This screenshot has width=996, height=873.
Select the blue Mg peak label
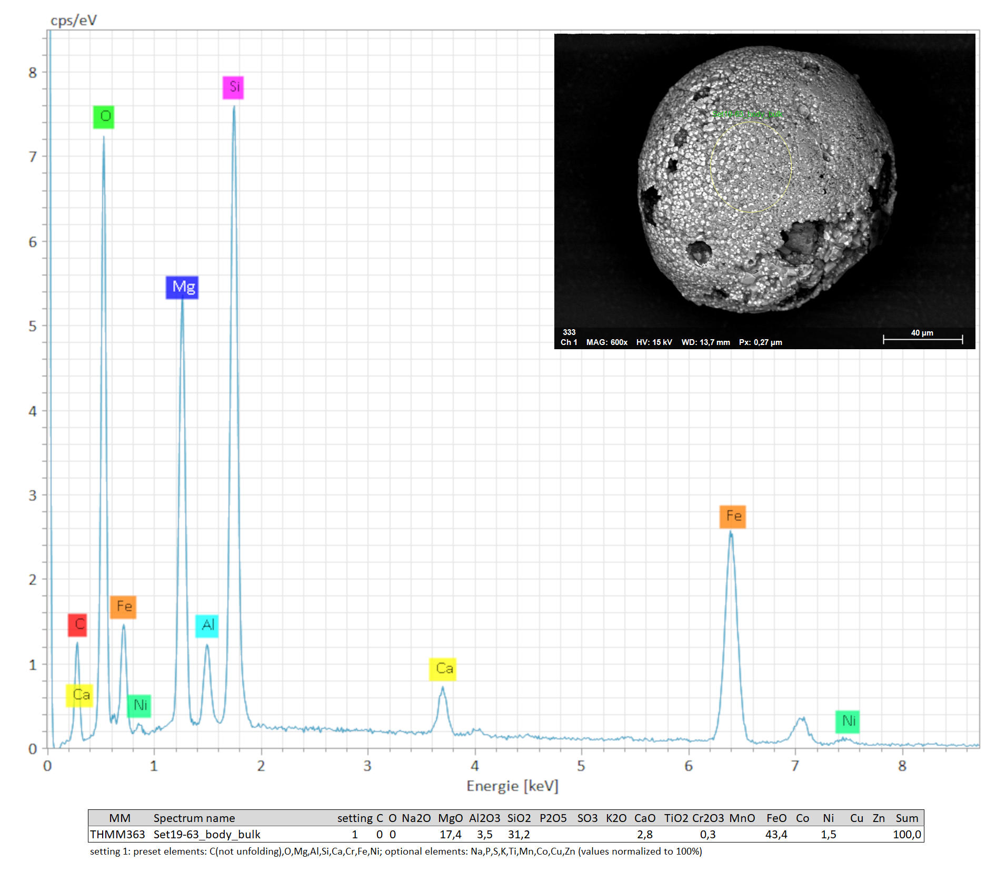(x=182, y=287)
